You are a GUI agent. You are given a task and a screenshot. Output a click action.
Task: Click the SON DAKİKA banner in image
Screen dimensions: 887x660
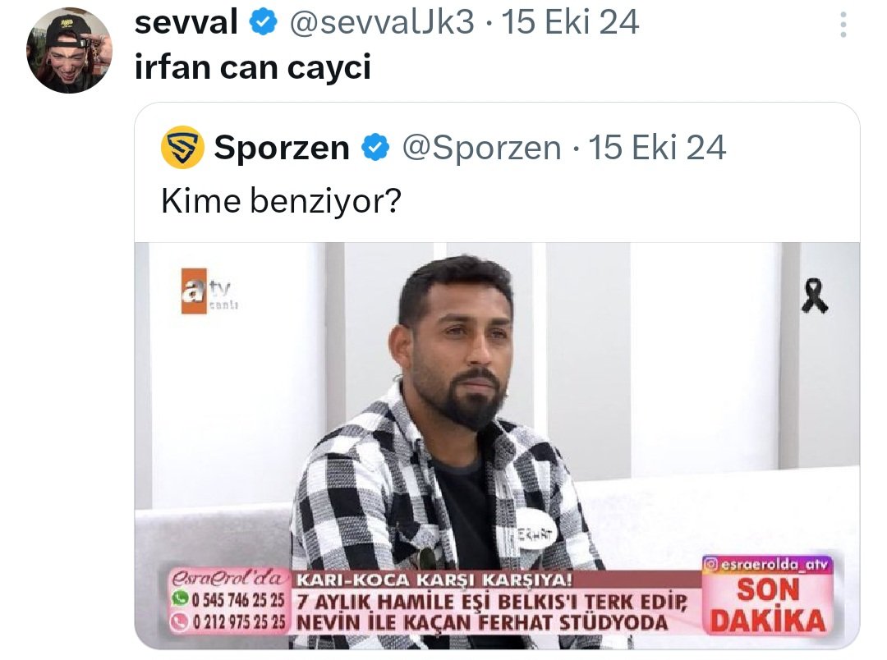coord(768,605)
